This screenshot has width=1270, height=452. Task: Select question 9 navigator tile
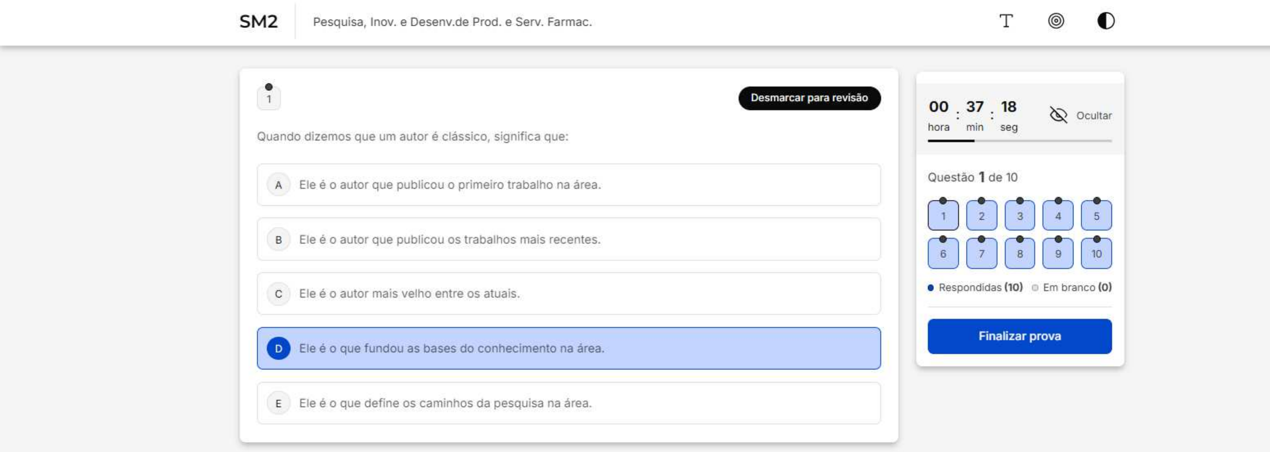1058,254
